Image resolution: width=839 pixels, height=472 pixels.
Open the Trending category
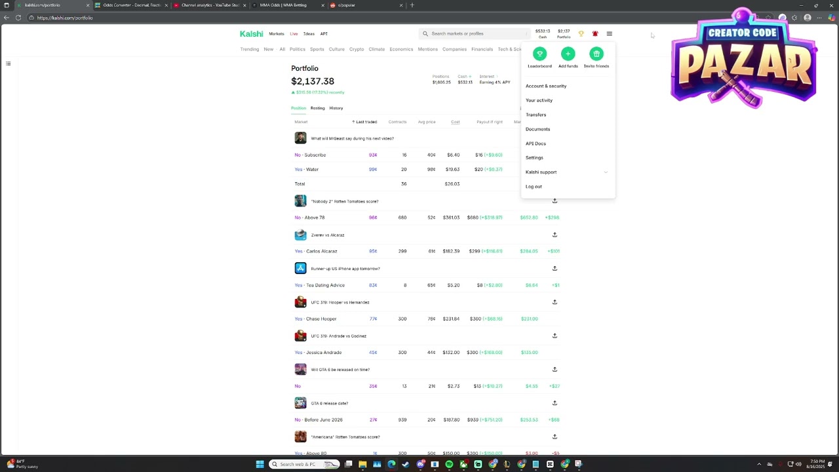(250, 49)
